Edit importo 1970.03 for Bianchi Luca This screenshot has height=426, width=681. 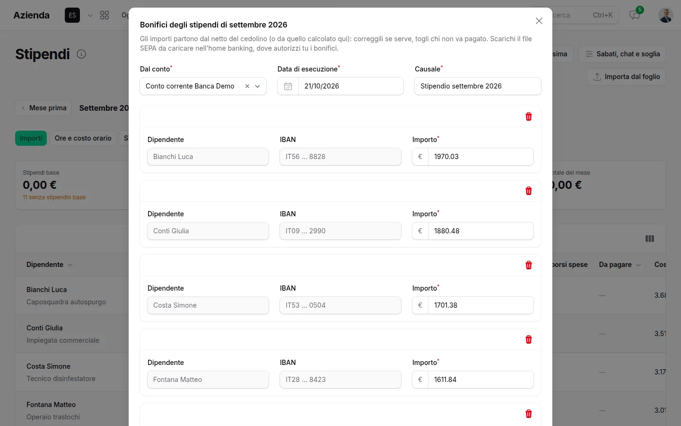(480, 157)
